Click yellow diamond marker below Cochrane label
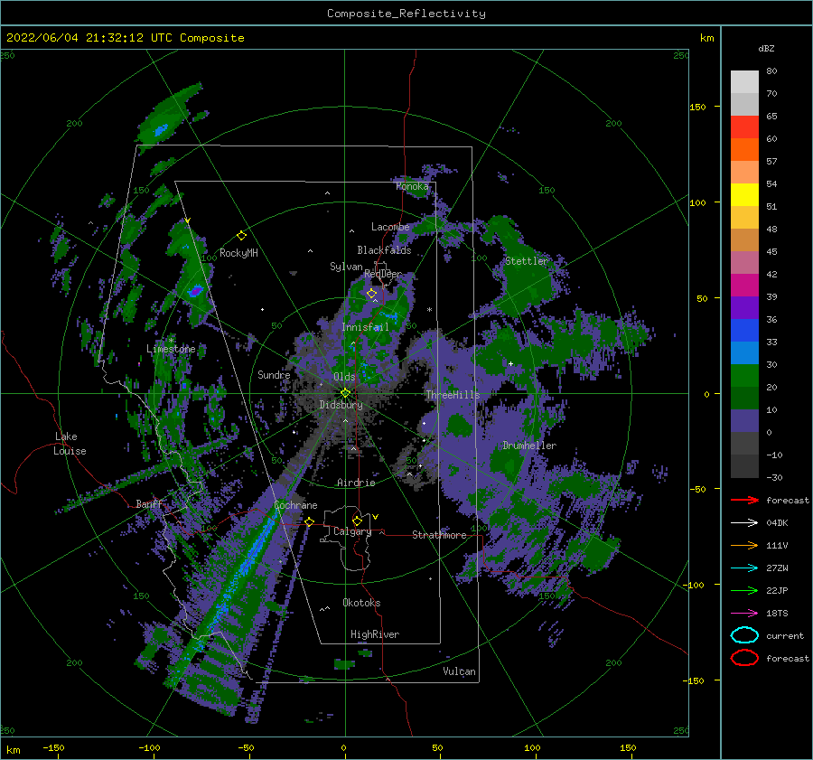Screen dimensions: 813x760 click(x=310, y=521)
